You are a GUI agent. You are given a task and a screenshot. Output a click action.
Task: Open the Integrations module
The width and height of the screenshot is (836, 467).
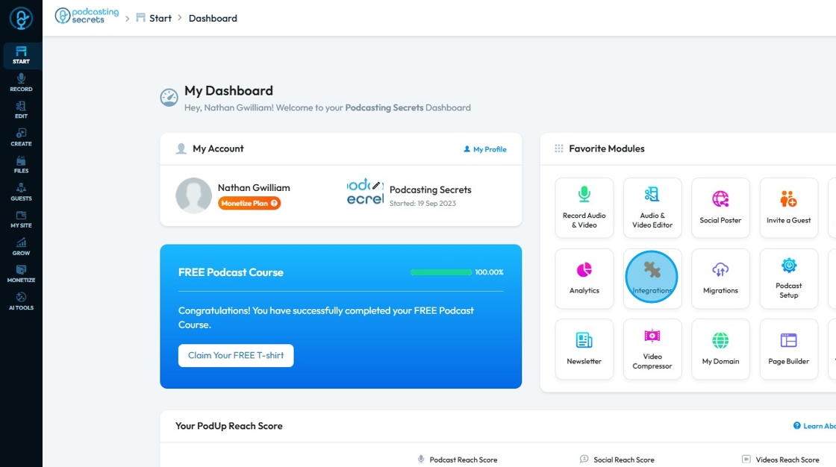coord(652,278)
